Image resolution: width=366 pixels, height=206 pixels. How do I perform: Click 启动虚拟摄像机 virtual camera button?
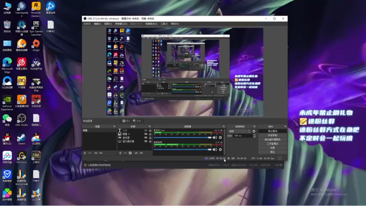point(272,140)
